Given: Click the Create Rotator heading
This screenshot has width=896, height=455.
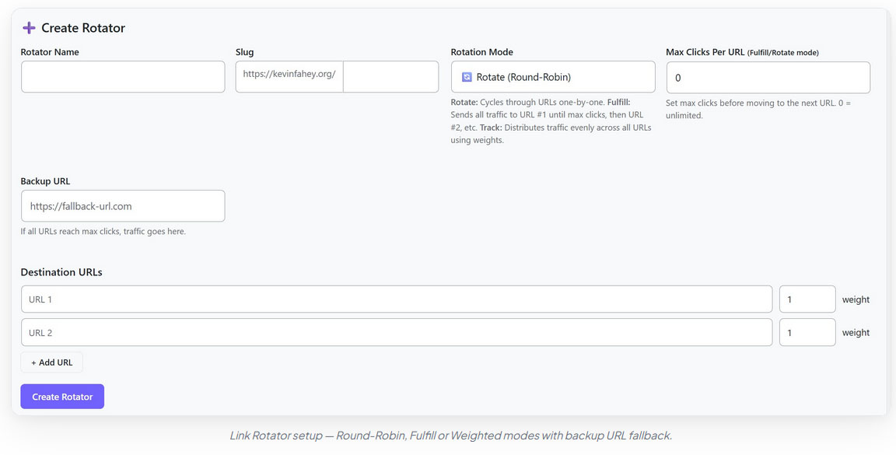Looking at the screenshot, I should click(83, 27).
